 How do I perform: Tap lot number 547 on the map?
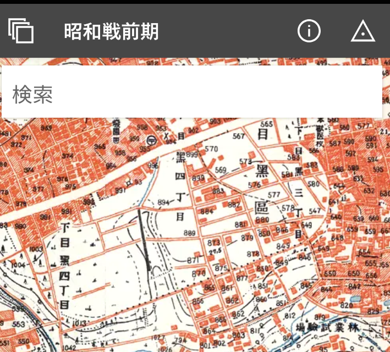click(x=315, y=211)
